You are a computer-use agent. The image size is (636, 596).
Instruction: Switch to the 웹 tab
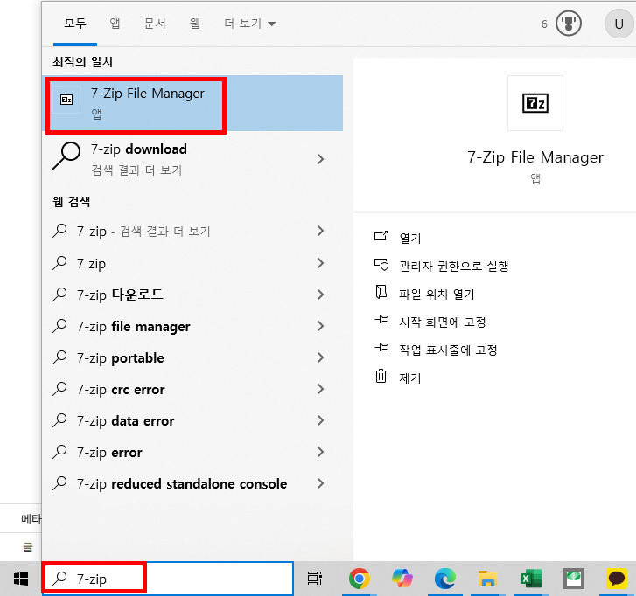(x=194, y=24)
